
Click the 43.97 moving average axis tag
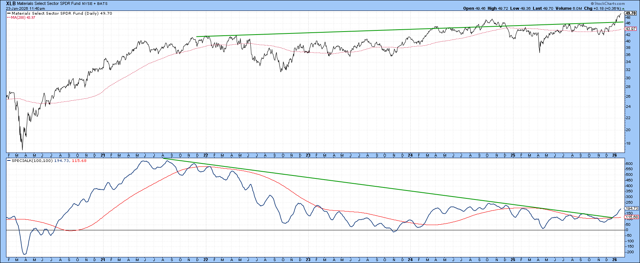click(x=631, y=29)
